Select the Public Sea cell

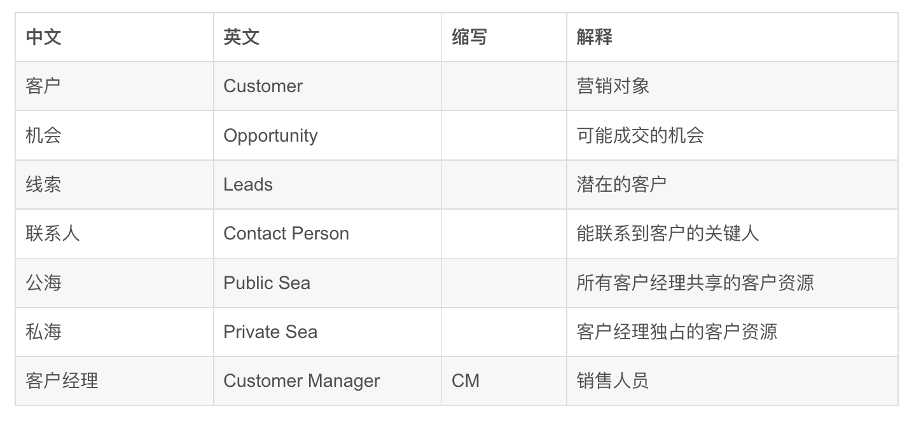click(328, 283)
